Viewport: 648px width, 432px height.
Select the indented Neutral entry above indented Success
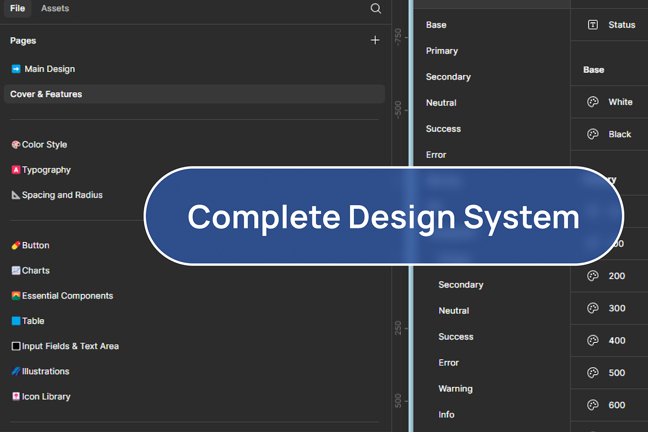click(454, 310)
